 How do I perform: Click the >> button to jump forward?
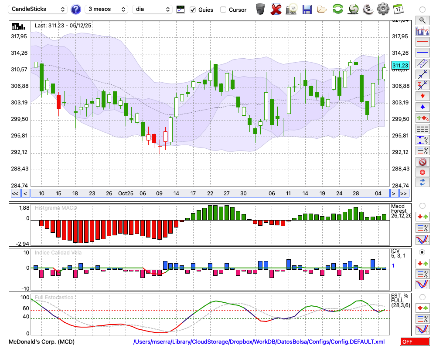[404, 194]
